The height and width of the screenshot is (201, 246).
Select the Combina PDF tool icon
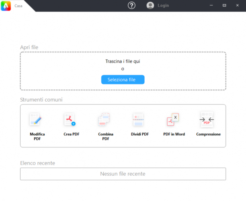(x=104, y=119)
